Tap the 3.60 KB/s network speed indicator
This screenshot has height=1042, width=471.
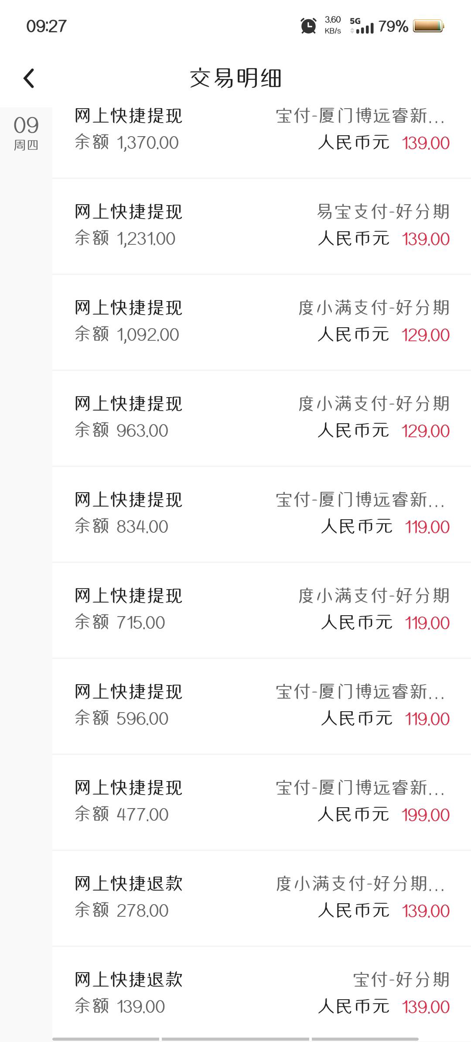pos(333,25)
